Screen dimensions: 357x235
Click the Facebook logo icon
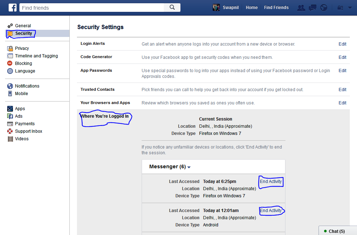13,8
